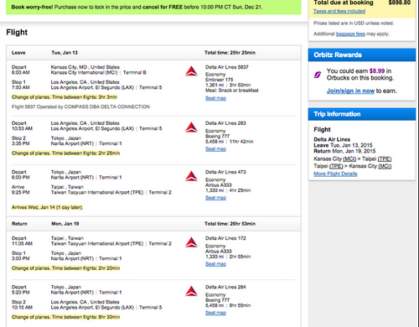Open the baggage fees link
Screen dimensions: 419x327
tap(350, 34)
